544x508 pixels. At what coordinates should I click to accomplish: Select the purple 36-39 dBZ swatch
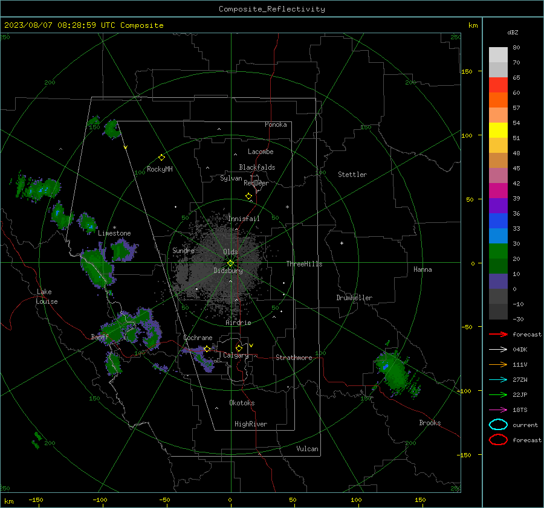498,206
